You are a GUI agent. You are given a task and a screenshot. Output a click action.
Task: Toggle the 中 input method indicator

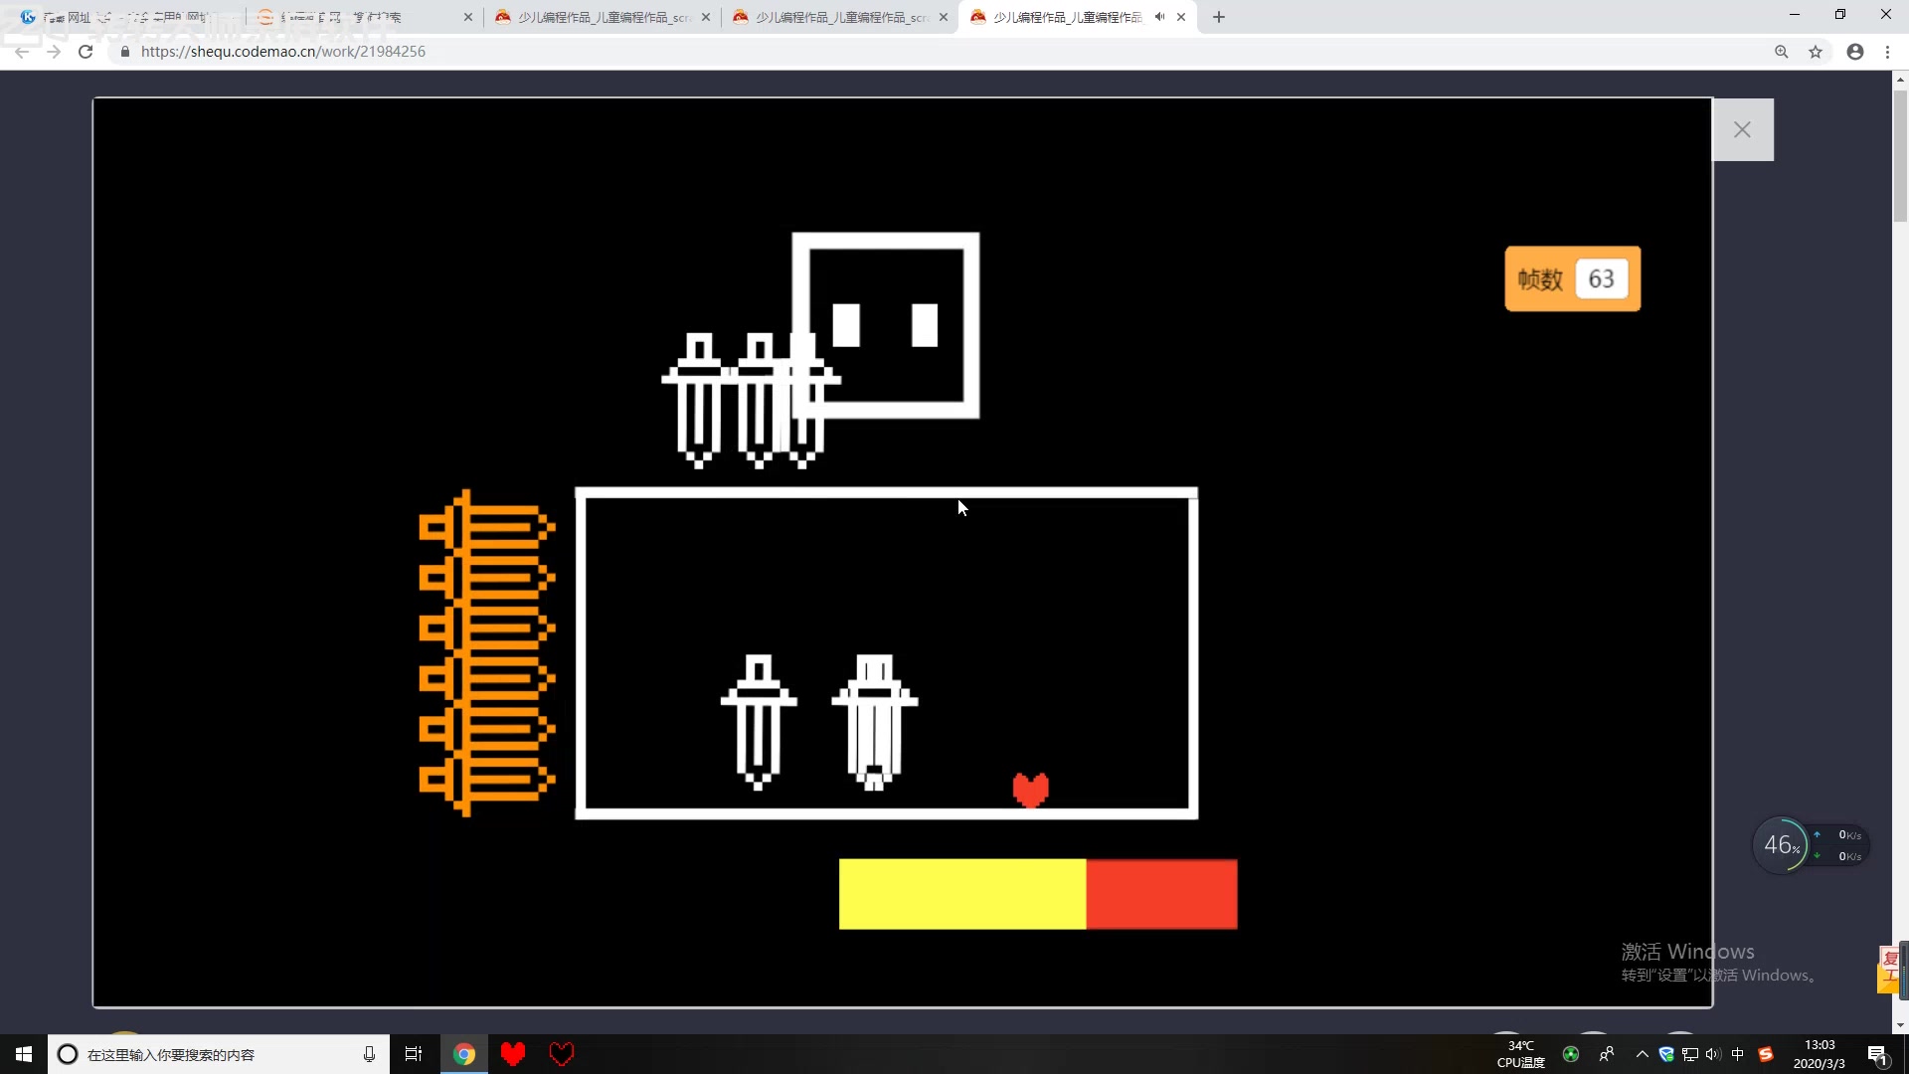(x=1738, y=1054)
